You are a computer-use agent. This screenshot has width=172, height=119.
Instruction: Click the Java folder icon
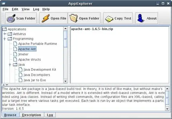15,65
